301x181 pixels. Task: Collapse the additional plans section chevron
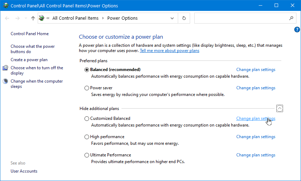[x=280, y=109]
